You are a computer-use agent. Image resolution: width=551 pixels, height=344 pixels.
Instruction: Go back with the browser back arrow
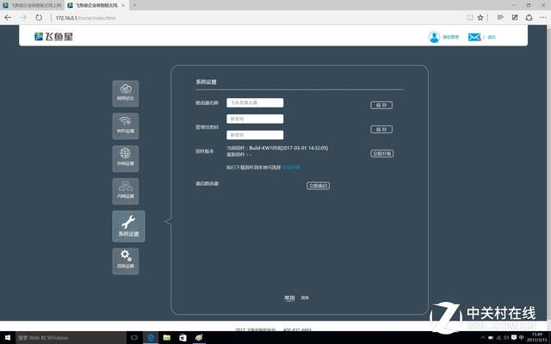pos(8,17)
